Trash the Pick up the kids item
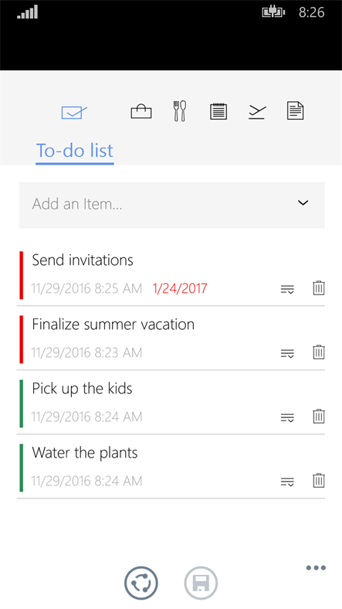 pyautogui.click(x=319, y=417)
